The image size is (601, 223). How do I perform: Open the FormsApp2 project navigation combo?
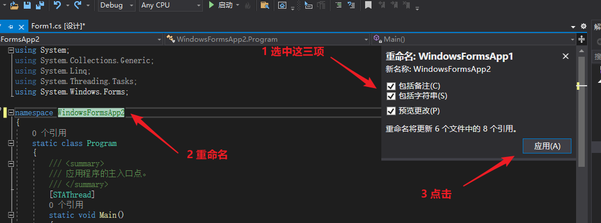(82, 39)
